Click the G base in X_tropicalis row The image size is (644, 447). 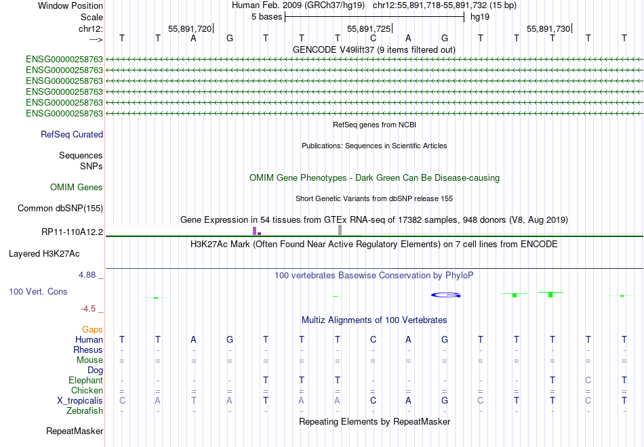[445, 401]
